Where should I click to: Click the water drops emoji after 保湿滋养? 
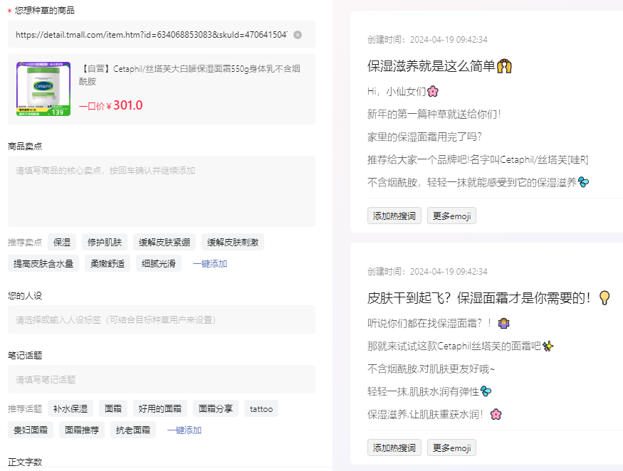point(583,182)
